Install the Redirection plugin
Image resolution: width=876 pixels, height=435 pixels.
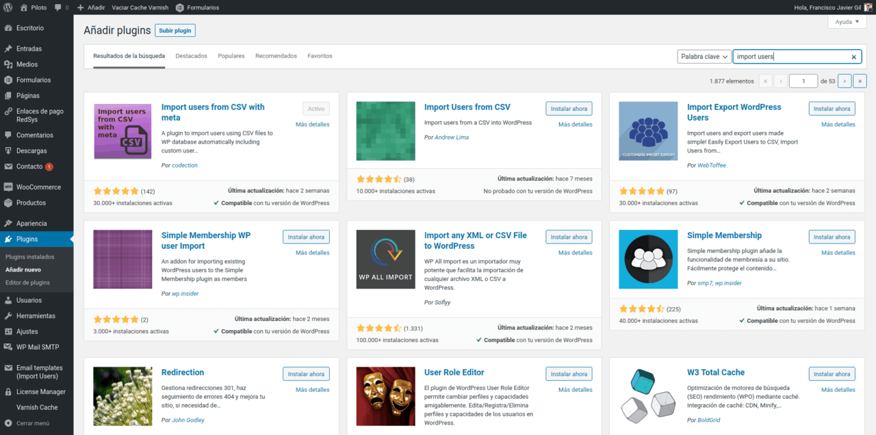(306, 374)
